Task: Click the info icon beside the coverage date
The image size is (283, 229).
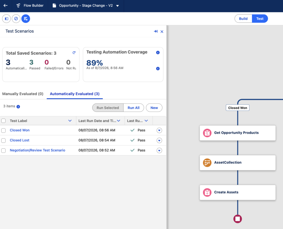Action: (158, 69)
